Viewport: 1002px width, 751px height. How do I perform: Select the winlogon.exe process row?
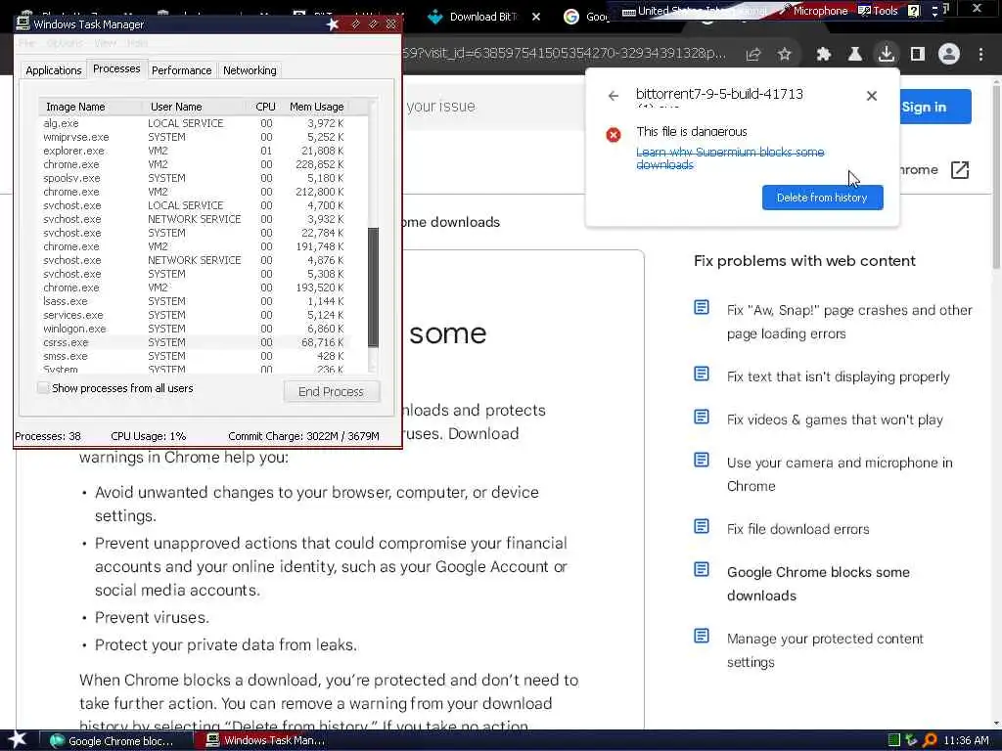tap(195, 329)
